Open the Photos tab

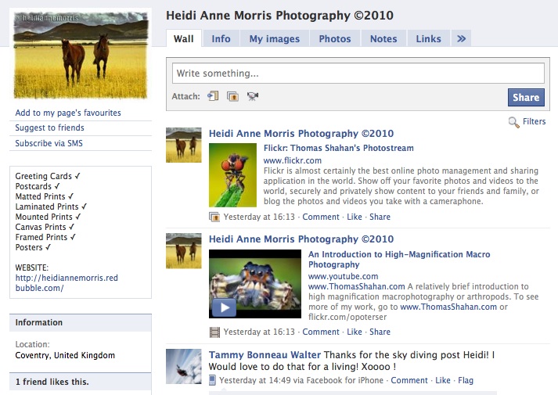(335, 39)
